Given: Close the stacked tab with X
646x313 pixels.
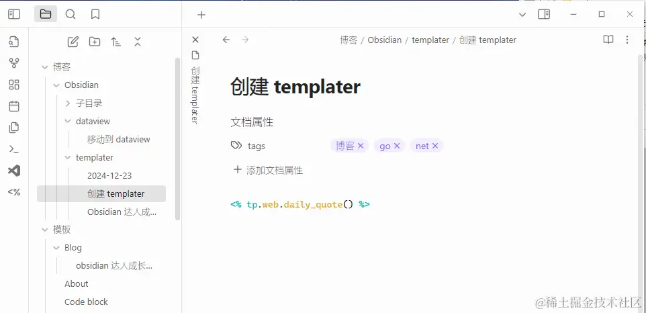Looking at the screenshot, I should pos(195,40).
